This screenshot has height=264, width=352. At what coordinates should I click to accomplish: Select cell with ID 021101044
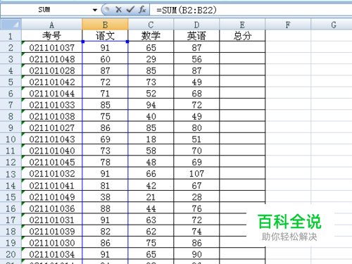pyautogui.click(x=52, y=94)
